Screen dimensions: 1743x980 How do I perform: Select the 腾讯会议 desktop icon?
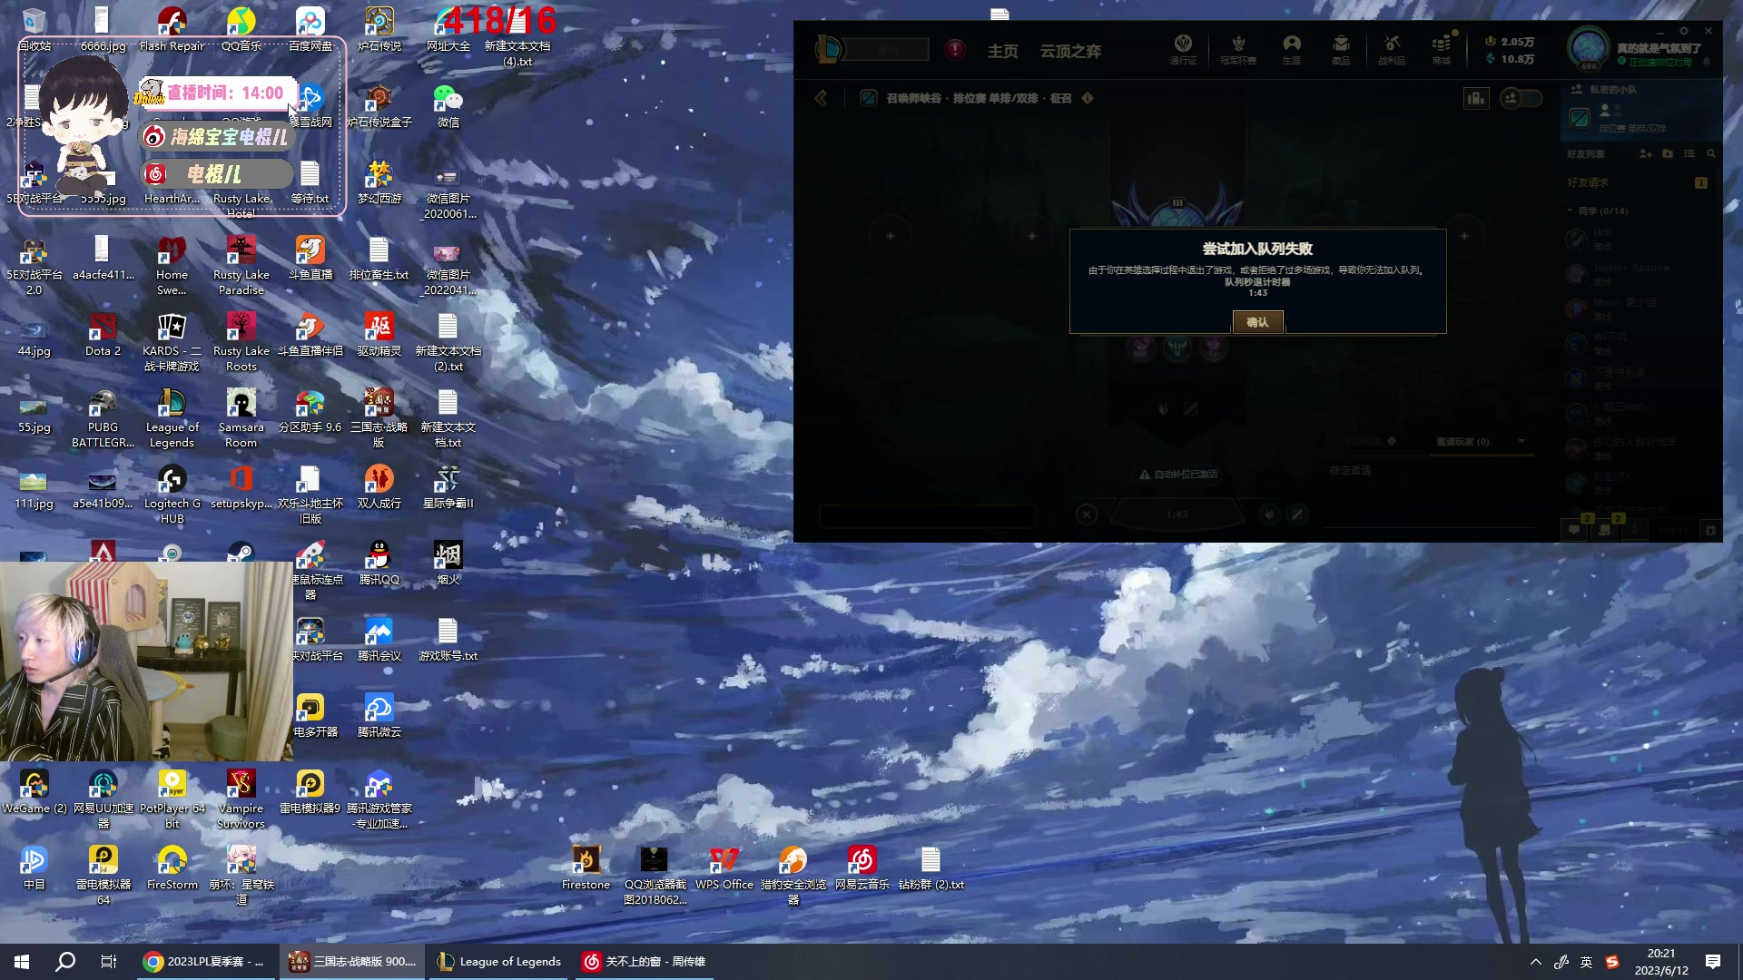[x=379, y=639]
